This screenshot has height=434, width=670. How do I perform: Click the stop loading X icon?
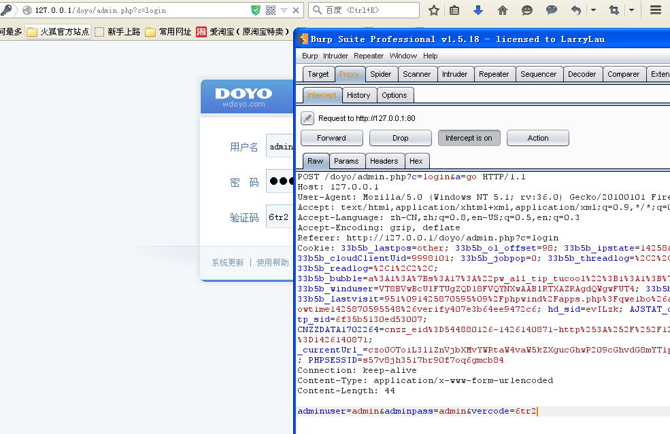pos(296,10)
